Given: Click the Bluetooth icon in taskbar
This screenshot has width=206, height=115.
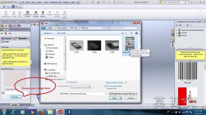Looking at the screenshot, I should [69, 112].
